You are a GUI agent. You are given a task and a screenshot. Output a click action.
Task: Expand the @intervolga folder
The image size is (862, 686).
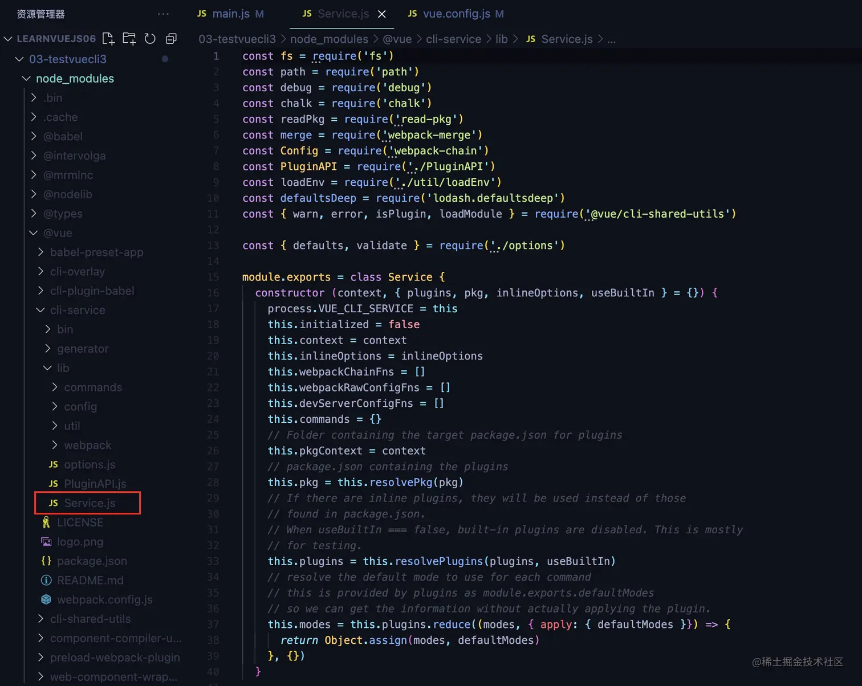(x=34, y=156)
